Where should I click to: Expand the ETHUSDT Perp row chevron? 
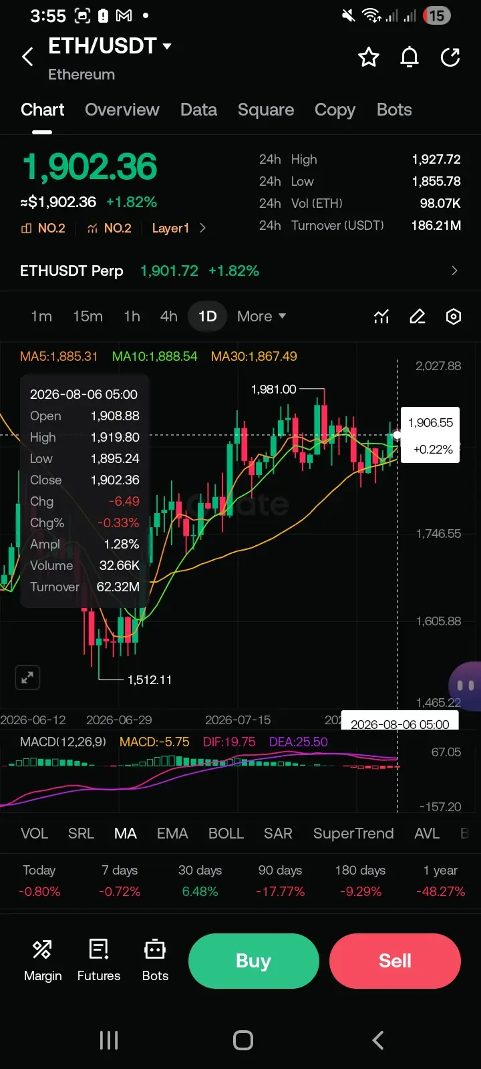pos(454,271)
